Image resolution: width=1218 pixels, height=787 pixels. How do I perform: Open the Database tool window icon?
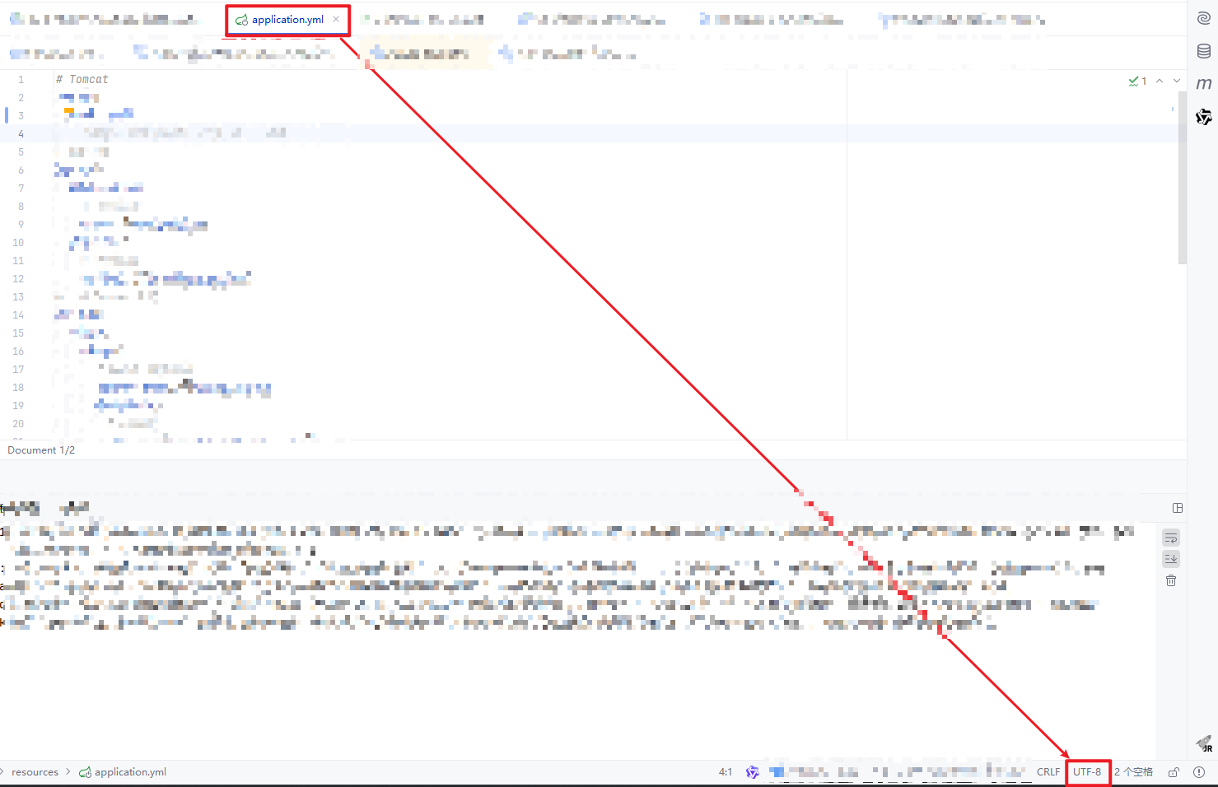point(1203,50)
